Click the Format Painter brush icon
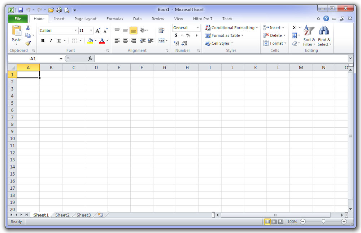This screenshot has width=361, height=233. (28, 43)
